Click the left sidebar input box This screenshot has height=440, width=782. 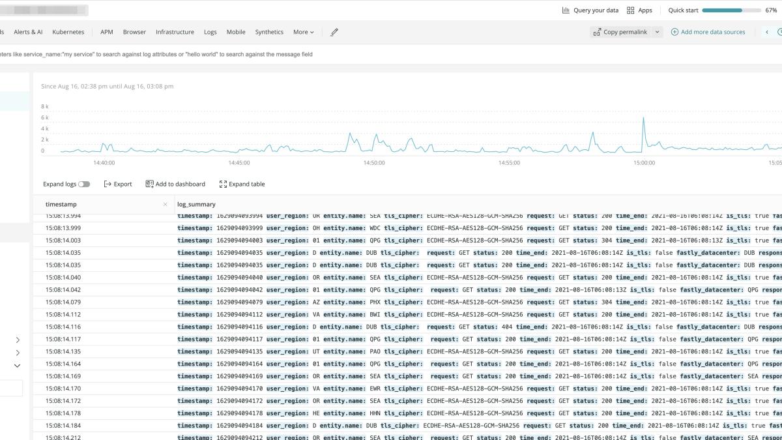coord(11,389)
